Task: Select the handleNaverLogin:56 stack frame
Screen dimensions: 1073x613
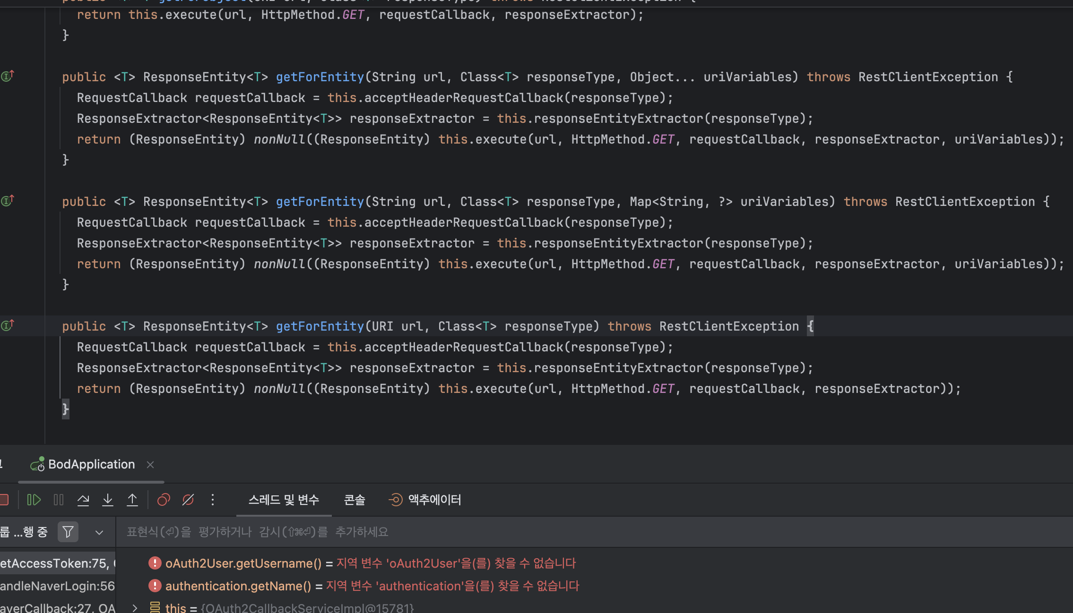Action: pyautogui.click(x=57, y=586)
